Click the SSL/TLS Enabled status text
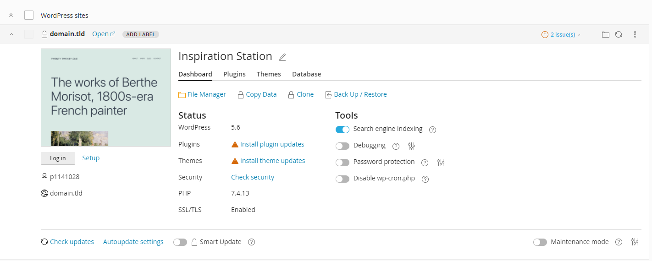The height and width of the screenshot is (261, 652). tap(243, 210)
